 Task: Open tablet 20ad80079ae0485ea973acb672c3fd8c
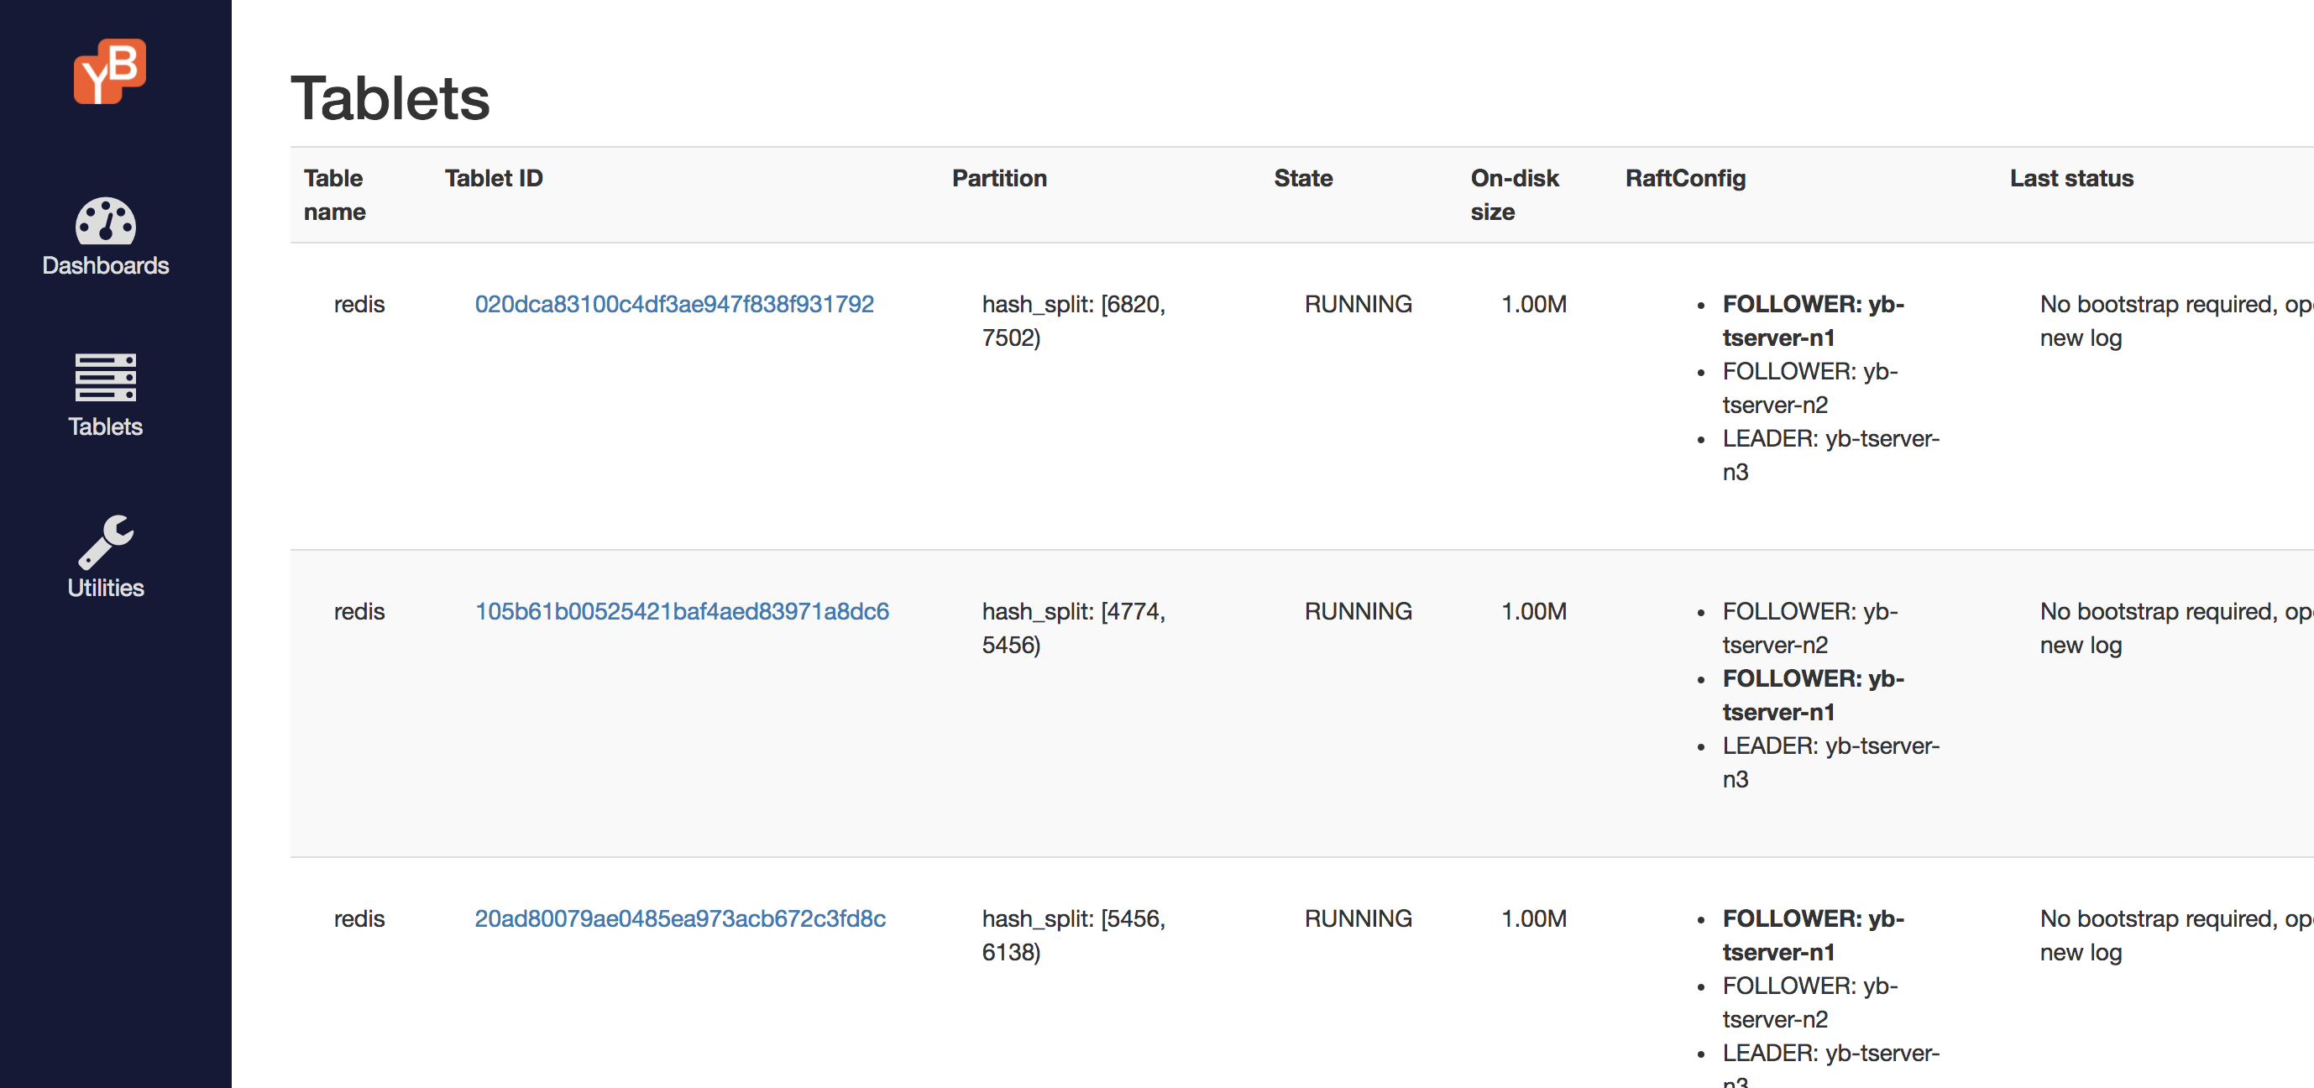680,918
